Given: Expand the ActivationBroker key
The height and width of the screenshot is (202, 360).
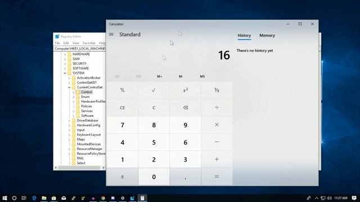Looking at the screenshot, I should coord(69,78).
